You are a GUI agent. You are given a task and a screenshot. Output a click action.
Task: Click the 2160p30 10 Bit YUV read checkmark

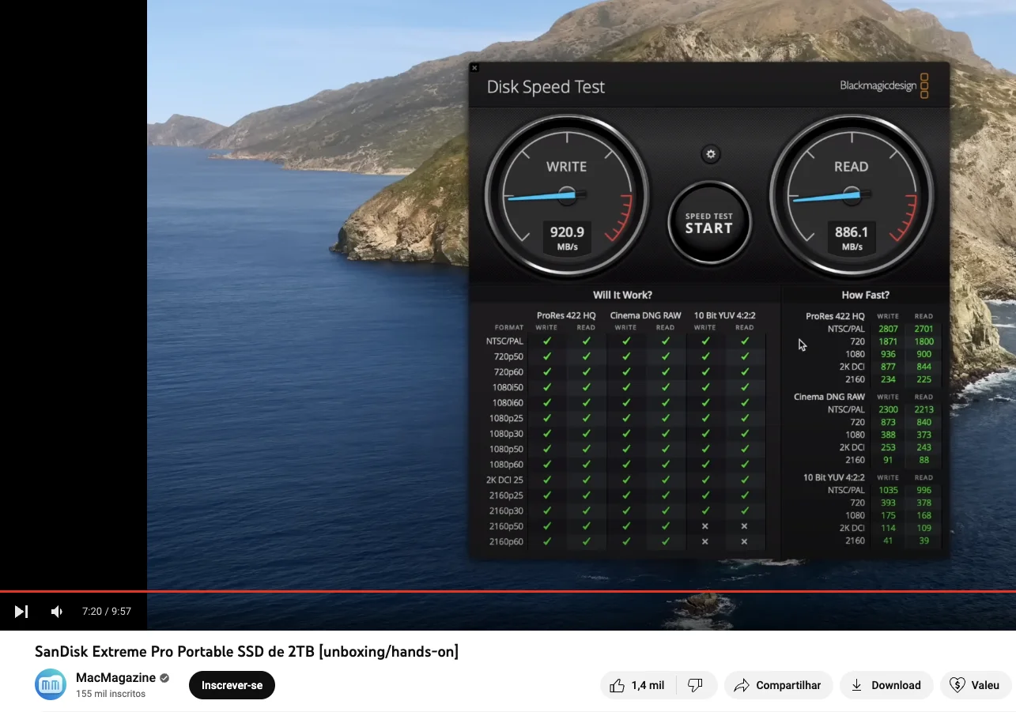pos(744,510)
